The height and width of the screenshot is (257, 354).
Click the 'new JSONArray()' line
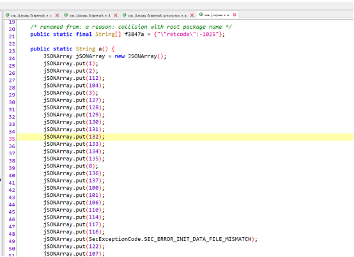point(105,56)
